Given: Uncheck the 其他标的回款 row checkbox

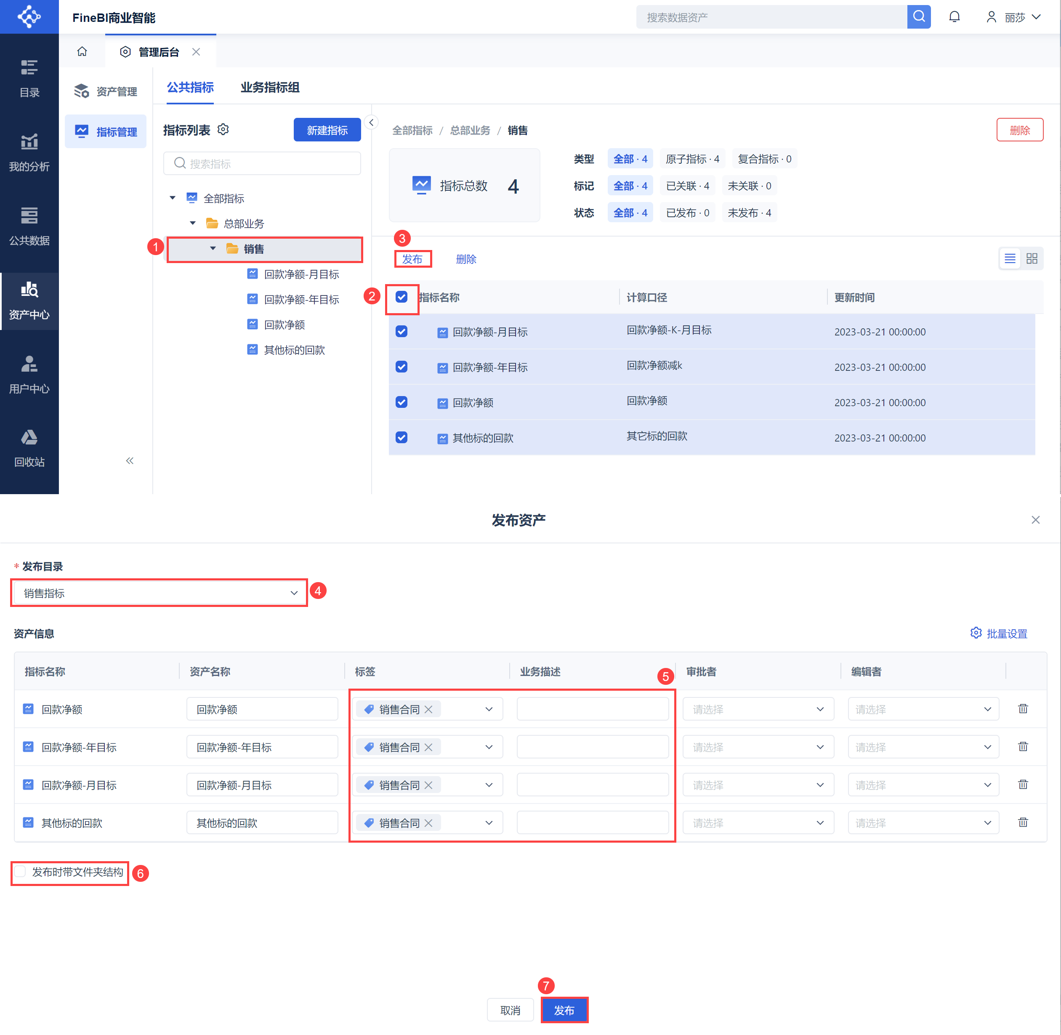Looking at the screenshot, I should [x=402, y=438].
